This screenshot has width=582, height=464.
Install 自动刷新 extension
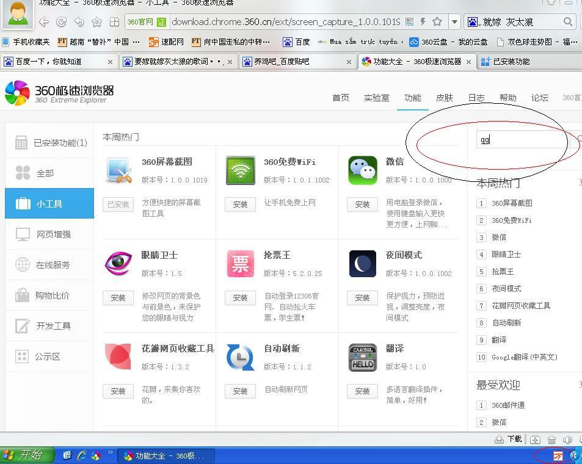click(x=240, y=391)
